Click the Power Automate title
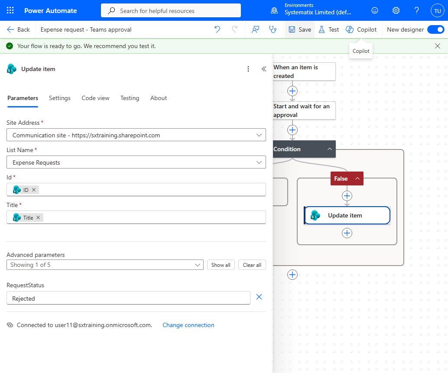Image resolution: width=448 pixels, height=373 pixels. click(51, 10)
